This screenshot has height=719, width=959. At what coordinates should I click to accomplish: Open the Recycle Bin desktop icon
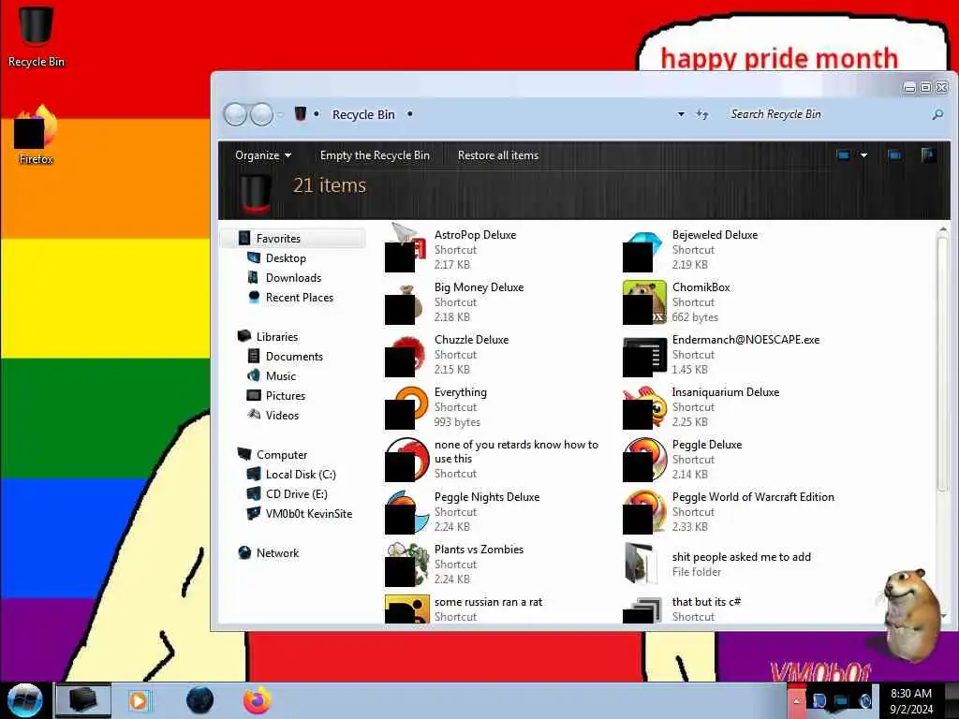pos(36,37)
